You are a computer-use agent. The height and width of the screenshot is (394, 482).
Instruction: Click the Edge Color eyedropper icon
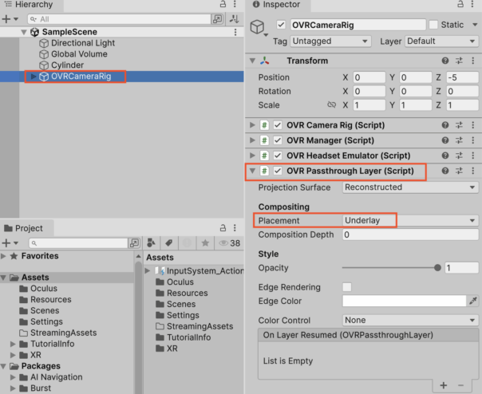coord(473,301)
